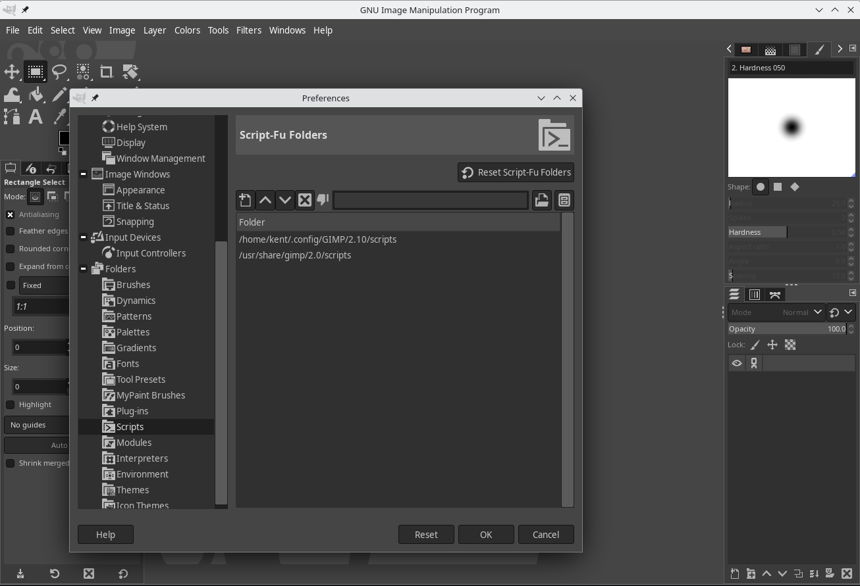Click the add new folder icon
860x586 pixels.
[x=245, y=201]
